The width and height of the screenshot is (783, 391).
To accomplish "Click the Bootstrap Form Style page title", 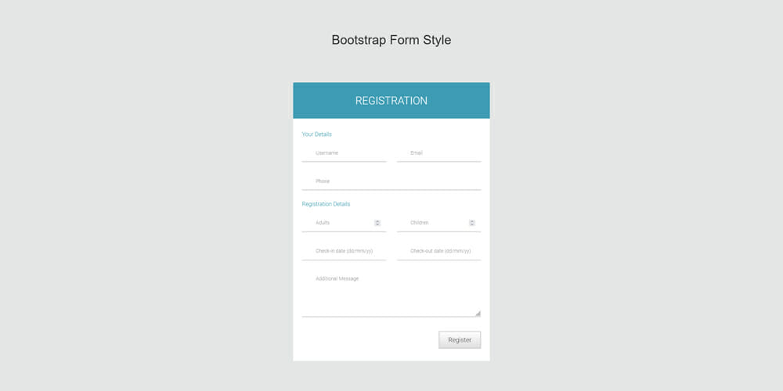I will click(x=391, y=40).
